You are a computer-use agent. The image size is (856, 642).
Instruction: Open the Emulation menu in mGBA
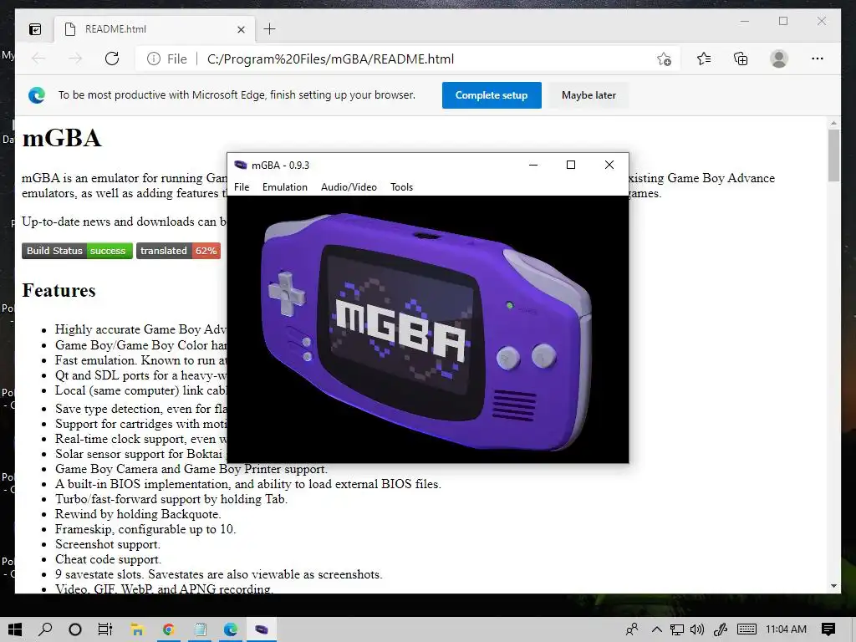click(284, 186)
